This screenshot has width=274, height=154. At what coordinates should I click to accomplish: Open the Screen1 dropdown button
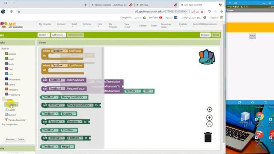click(x=44, y=35)
